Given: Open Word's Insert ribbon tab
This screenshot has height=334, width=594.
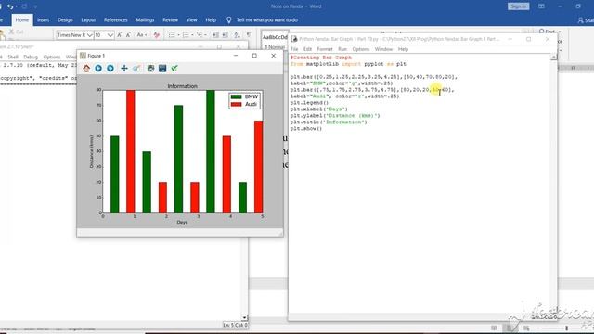Looking at the screenshot, I should click(x=44, y=19).
